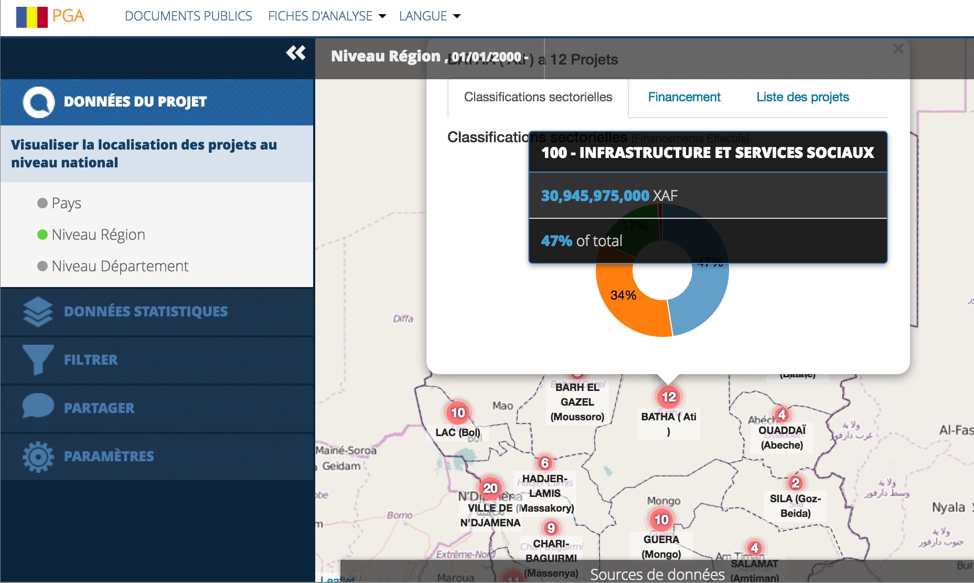
Task: Go to DOCUMENTS PUBLICS
Action: 188,16
